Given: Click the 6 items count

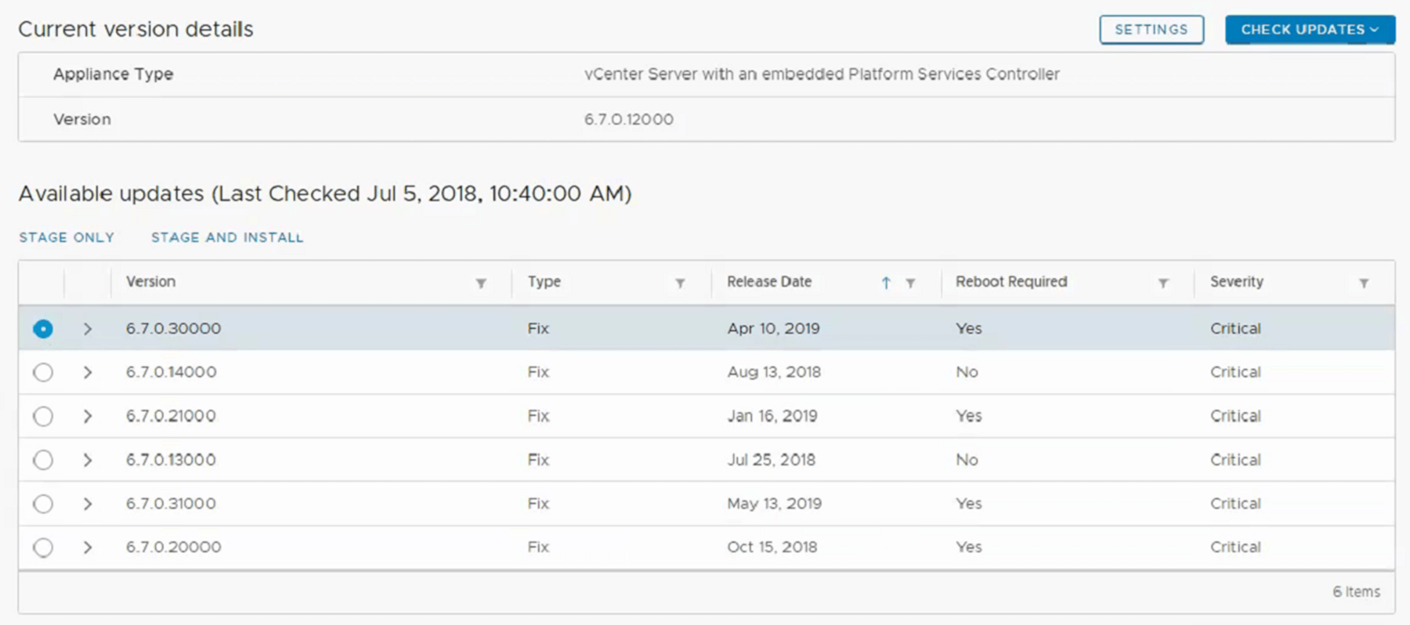Looking at the screenshot, I should [x=1356, y=592].
